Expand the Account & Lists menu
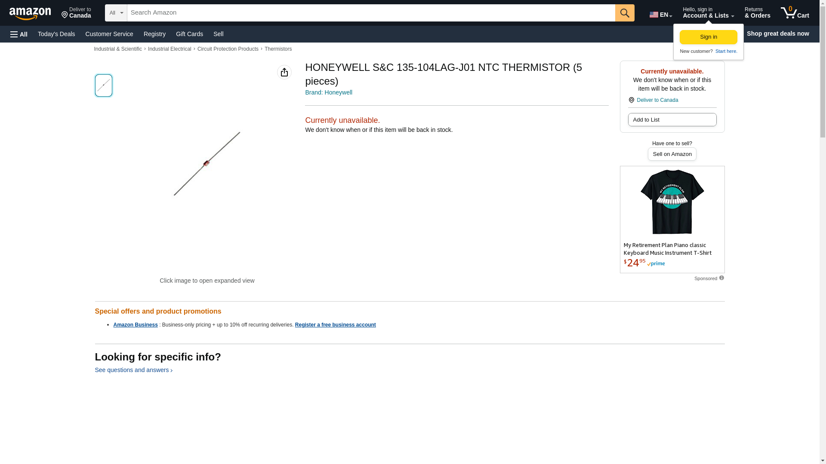This screenshot has width=826, height=464. tap(708, 13)
